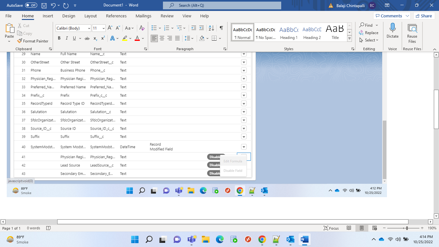Click the Show/Hide paragraph marks icon

(221, 28)
